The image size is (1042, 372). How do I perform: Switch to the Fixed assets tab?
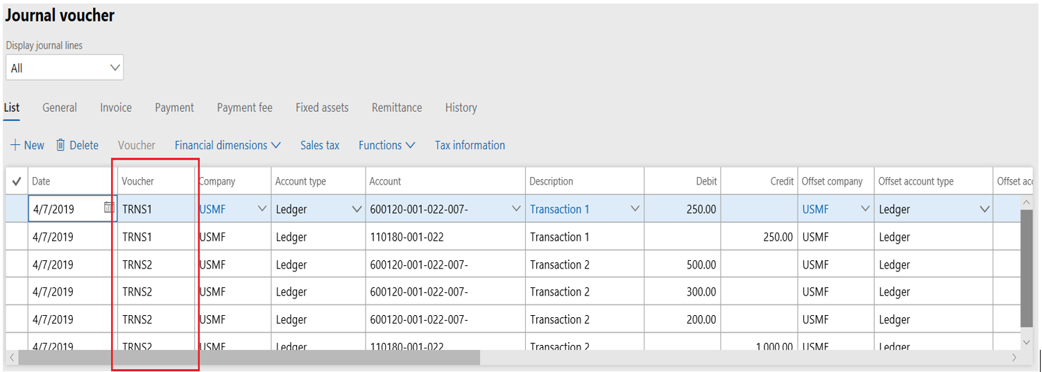pos(322,108)
